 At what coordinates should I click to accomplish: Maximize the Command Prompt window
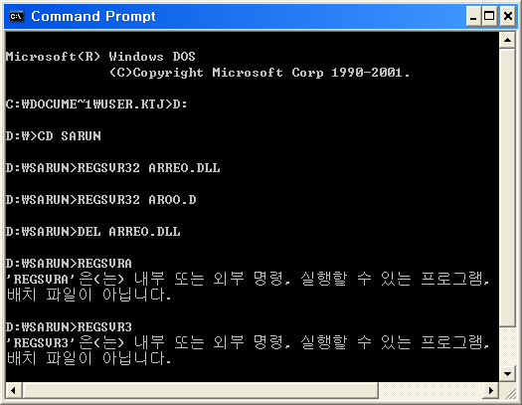(489, 16)
